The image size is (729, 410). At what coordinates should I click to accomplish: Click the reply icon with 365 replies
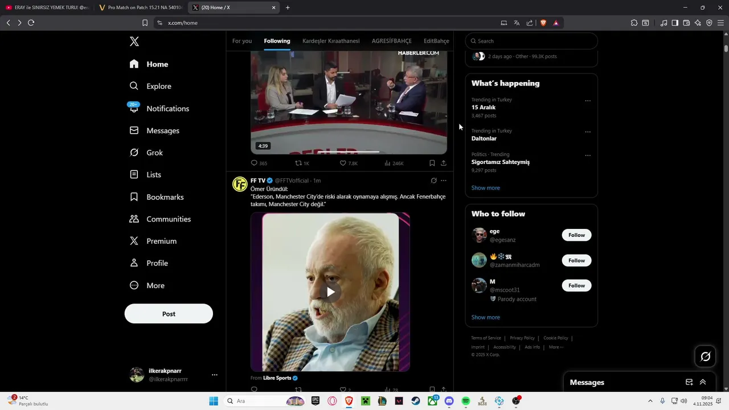(x=255, y=163)
